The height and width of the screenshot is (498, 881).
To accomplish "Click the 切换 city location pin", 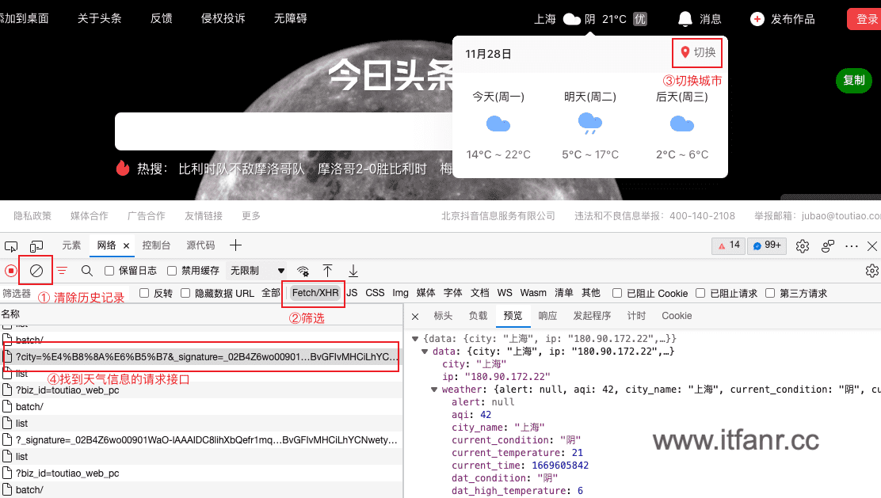I will tap(685, 53).
